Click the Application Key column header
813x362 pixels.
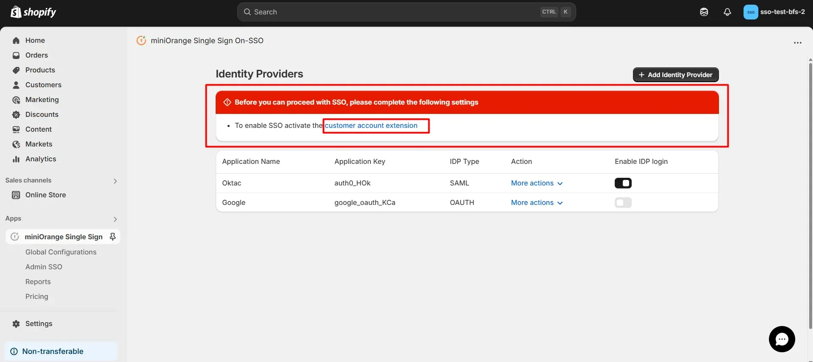click(x=360, y=161)
